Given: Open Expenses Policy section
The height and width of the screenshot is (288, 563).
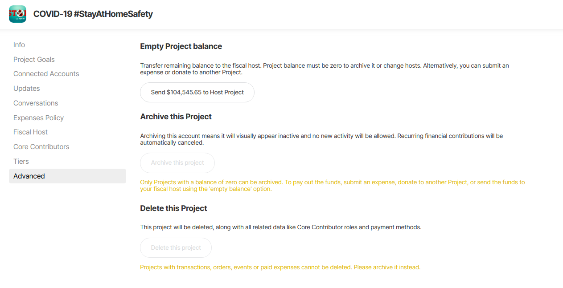Looking at the screenshot, I should [x=38, y=118].
